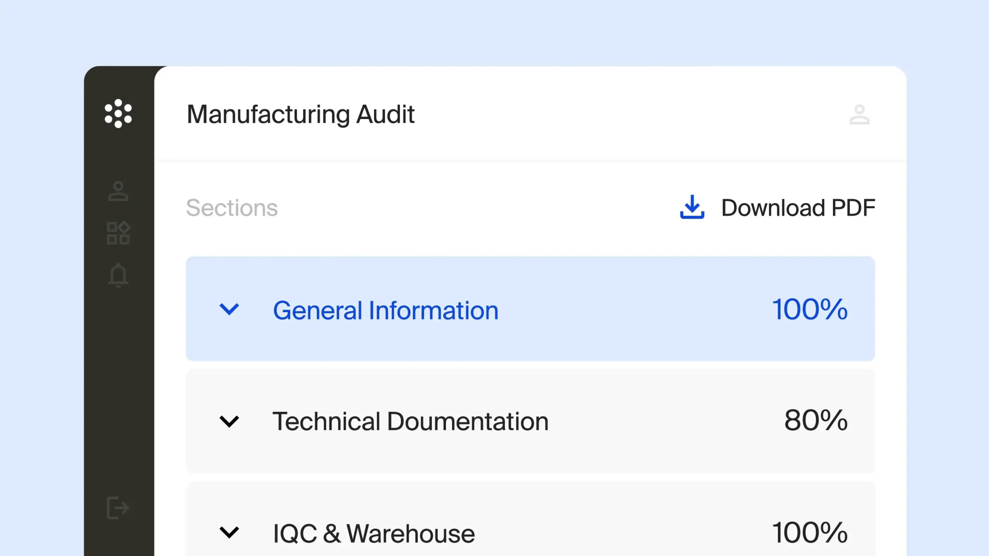The image size is (989, 556).
Task: Open the user profile icon in sidebar
Action: tap(118, 191)
